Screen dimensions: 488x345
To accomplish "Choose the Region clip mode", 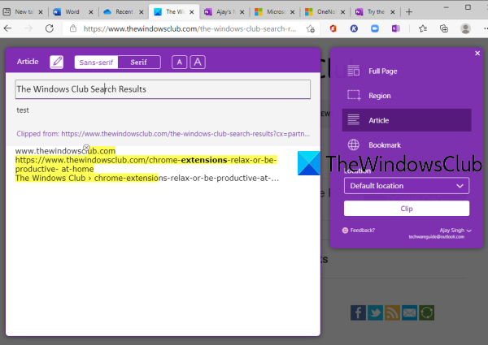I will click(x=407, y=96).
